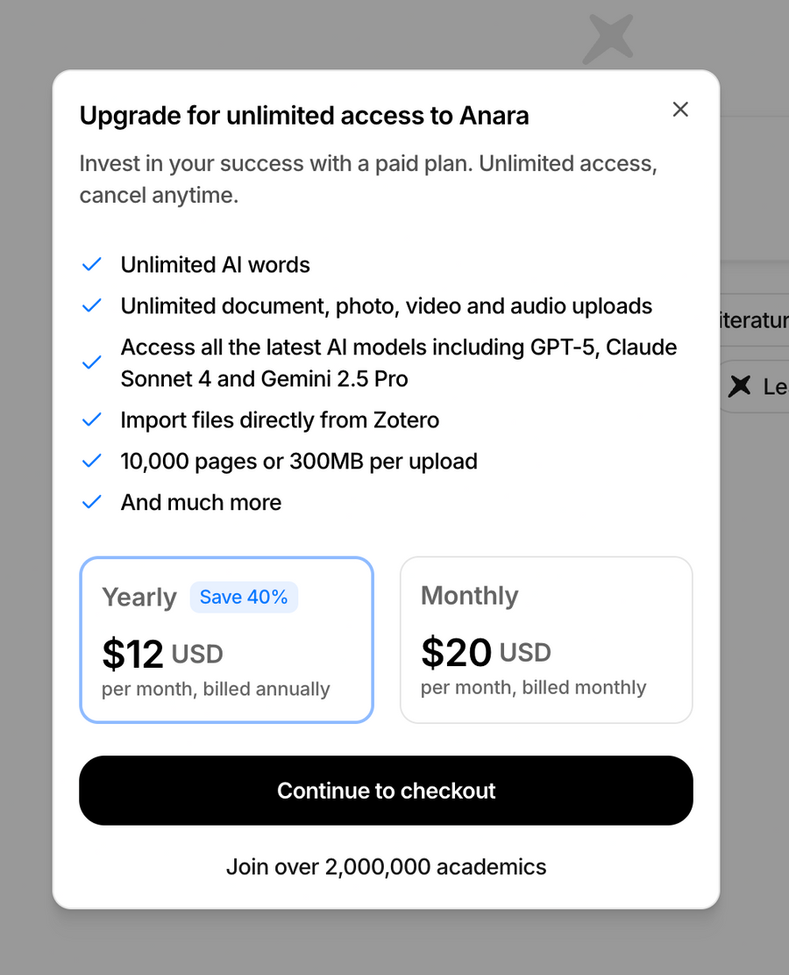Select the Monthly billing plan card
The width and height of the screenshot is (789, 975).
tap(545, 639)
